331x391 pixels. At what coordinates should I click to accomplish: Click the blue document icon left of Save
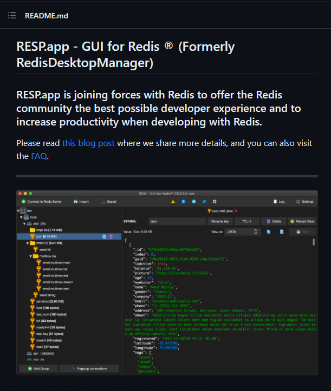click(282, 232)
